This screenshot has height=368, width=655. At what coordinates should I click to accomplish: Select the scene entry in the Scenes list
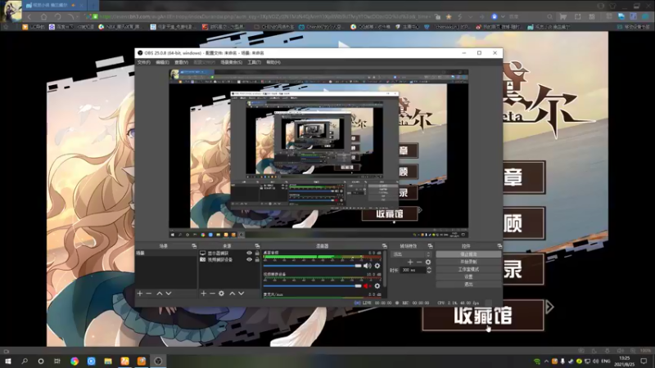pyautogui.click(x=166, y=254)
